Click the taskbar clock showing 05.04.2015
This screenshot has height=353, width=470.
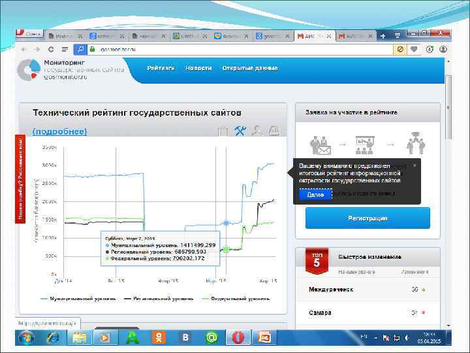click(430, 338)
